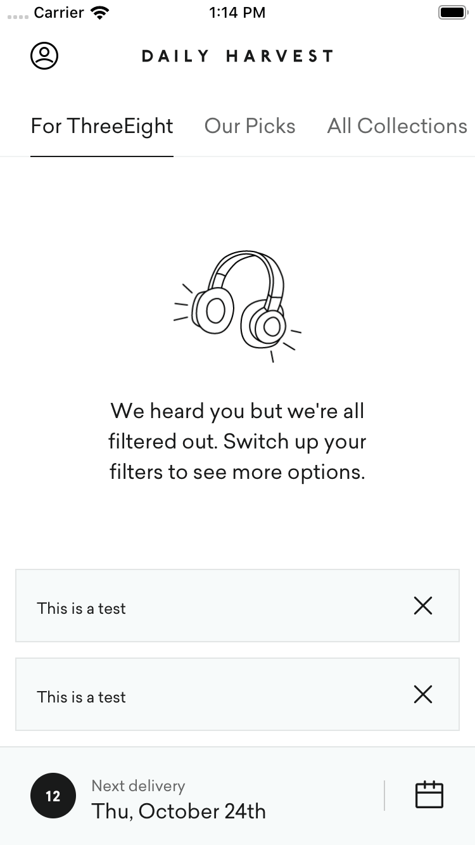Tap the divider beside the calendar icon
Screen dimensions: 475x845
[x=384, y=796]
